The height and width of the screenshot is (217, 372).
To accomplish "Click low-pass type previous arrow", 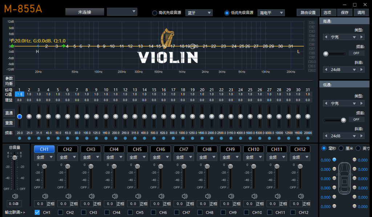I will 326,103.
